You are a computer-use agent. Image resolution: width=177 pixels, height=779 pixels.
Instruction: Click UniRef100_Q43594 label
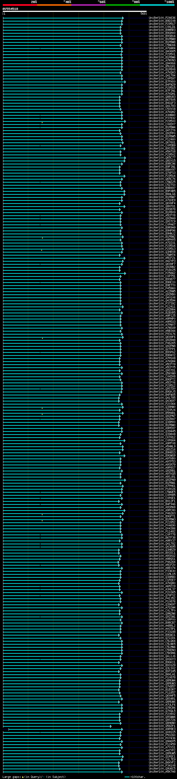click(x=162, y=301)
